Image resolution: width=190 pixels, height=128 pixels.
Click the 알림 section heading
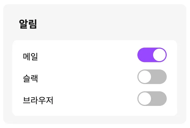(x=28, y=24)
